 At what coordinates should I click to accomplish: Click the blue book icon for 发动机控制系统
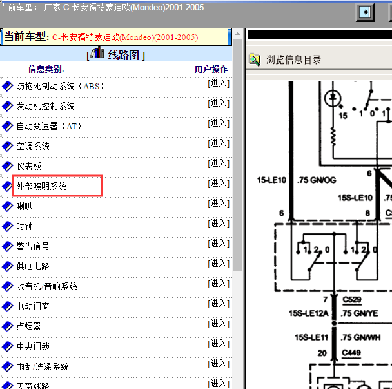click(x=7, y=107)
